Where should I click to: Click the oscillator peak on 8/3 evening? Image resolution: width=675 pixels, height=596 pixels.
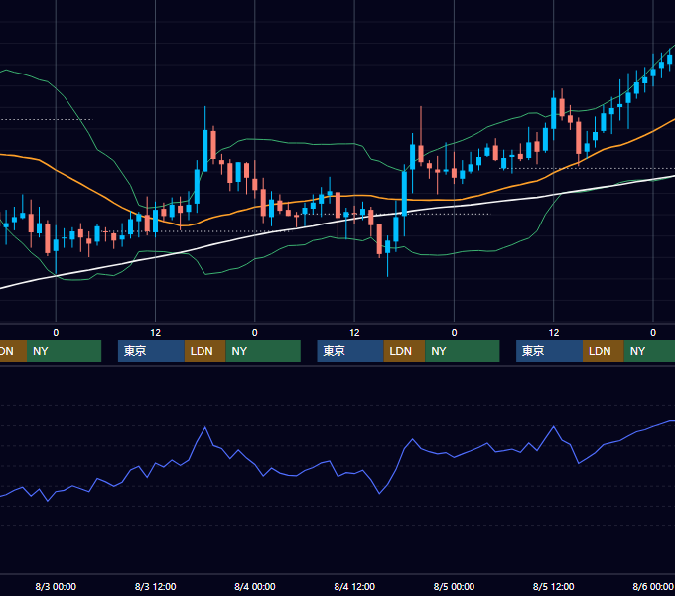pos(204,427)
